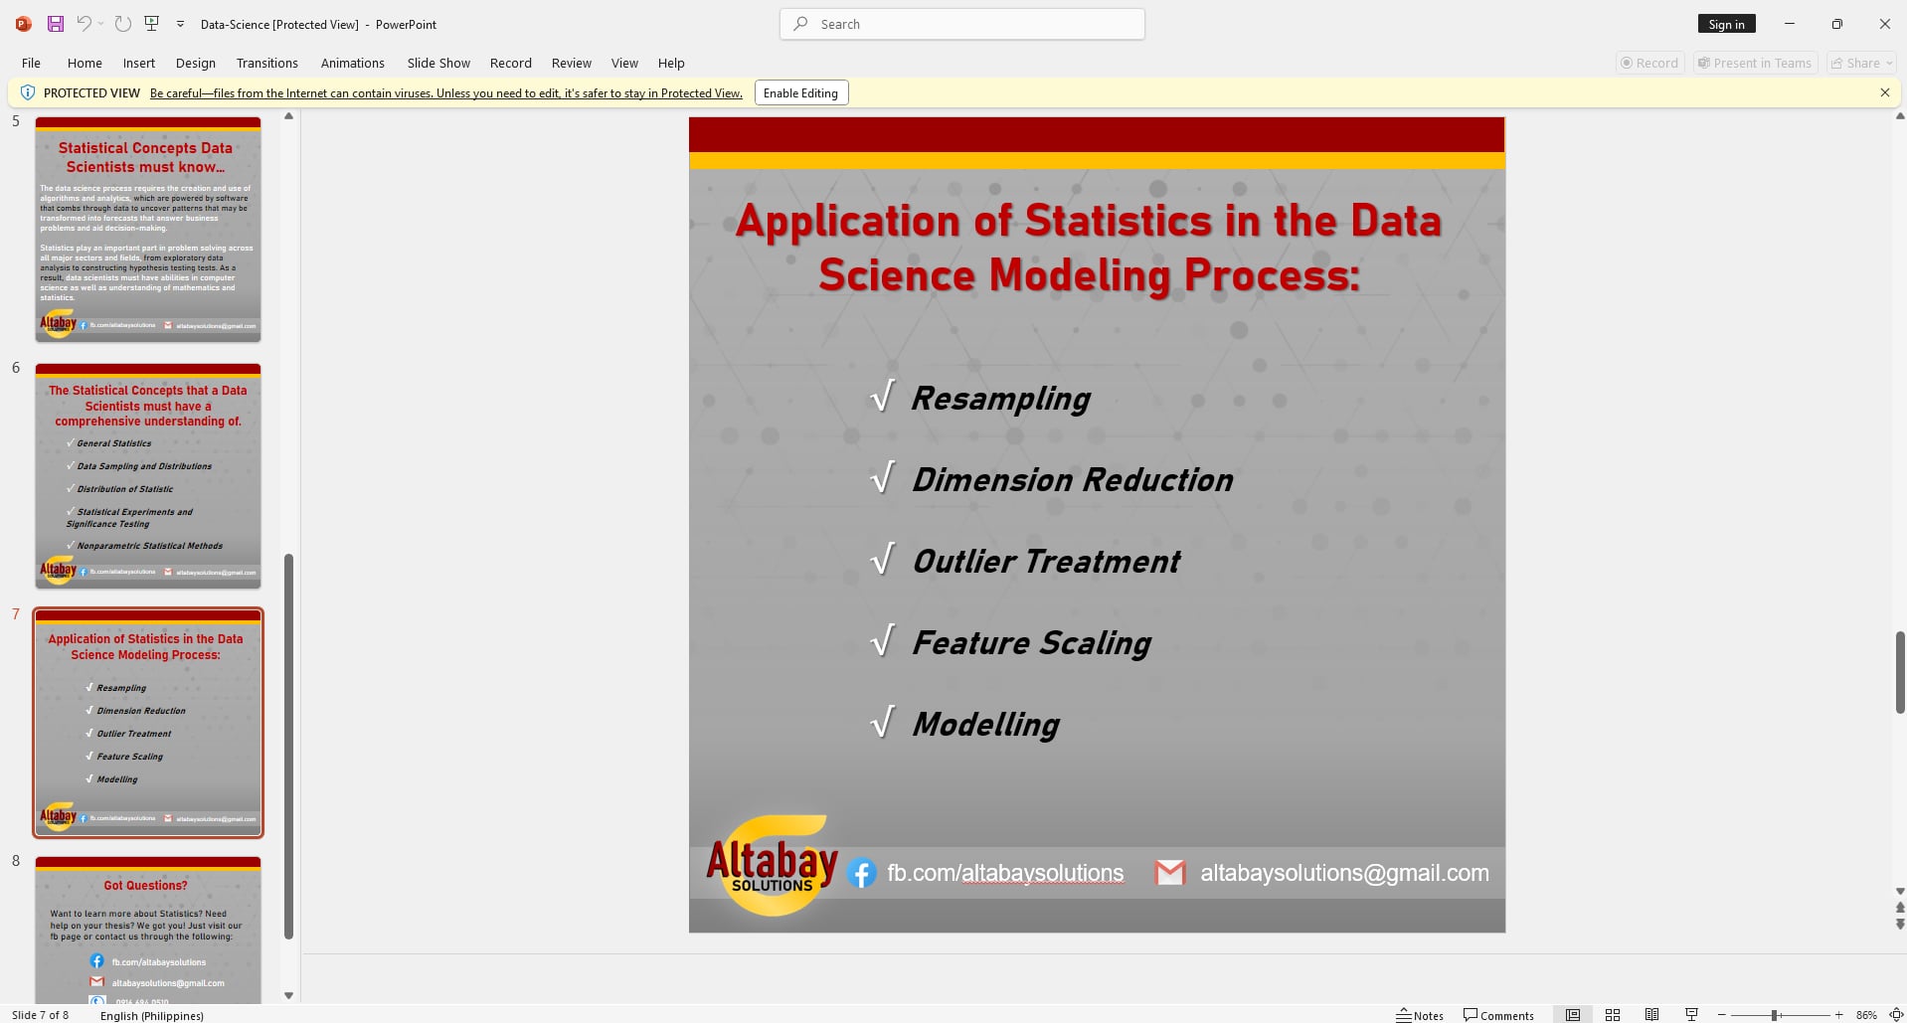Click Present in Teams button
This screenshot has width=1907, height=1023.
pyautogui.click(x=1755, y=63)
